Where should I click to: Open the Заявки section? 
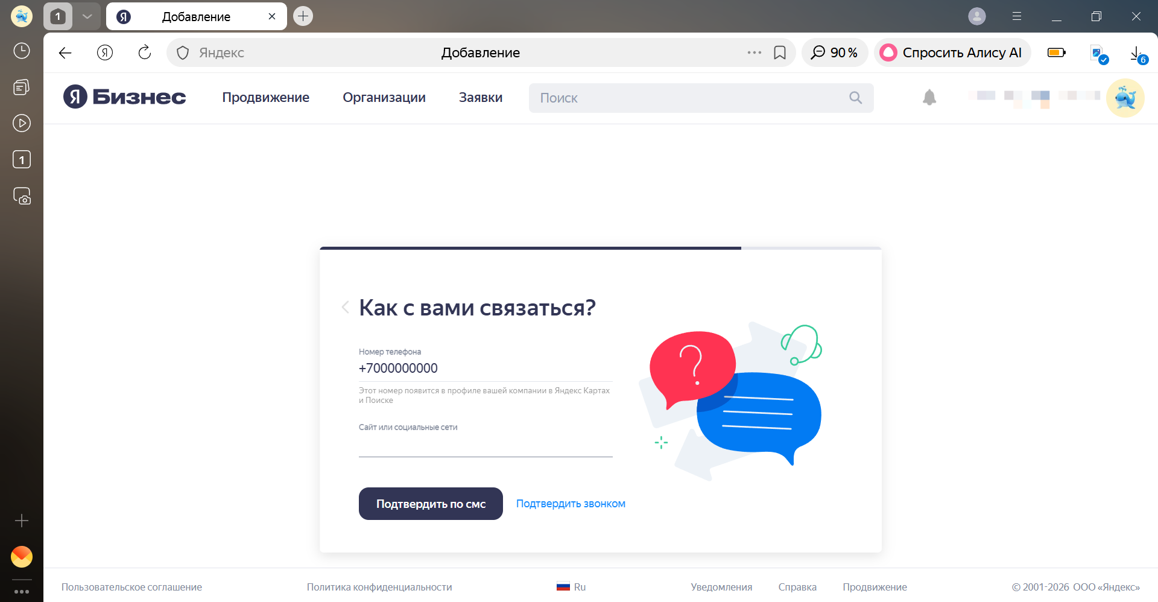[x=480, y=97]
